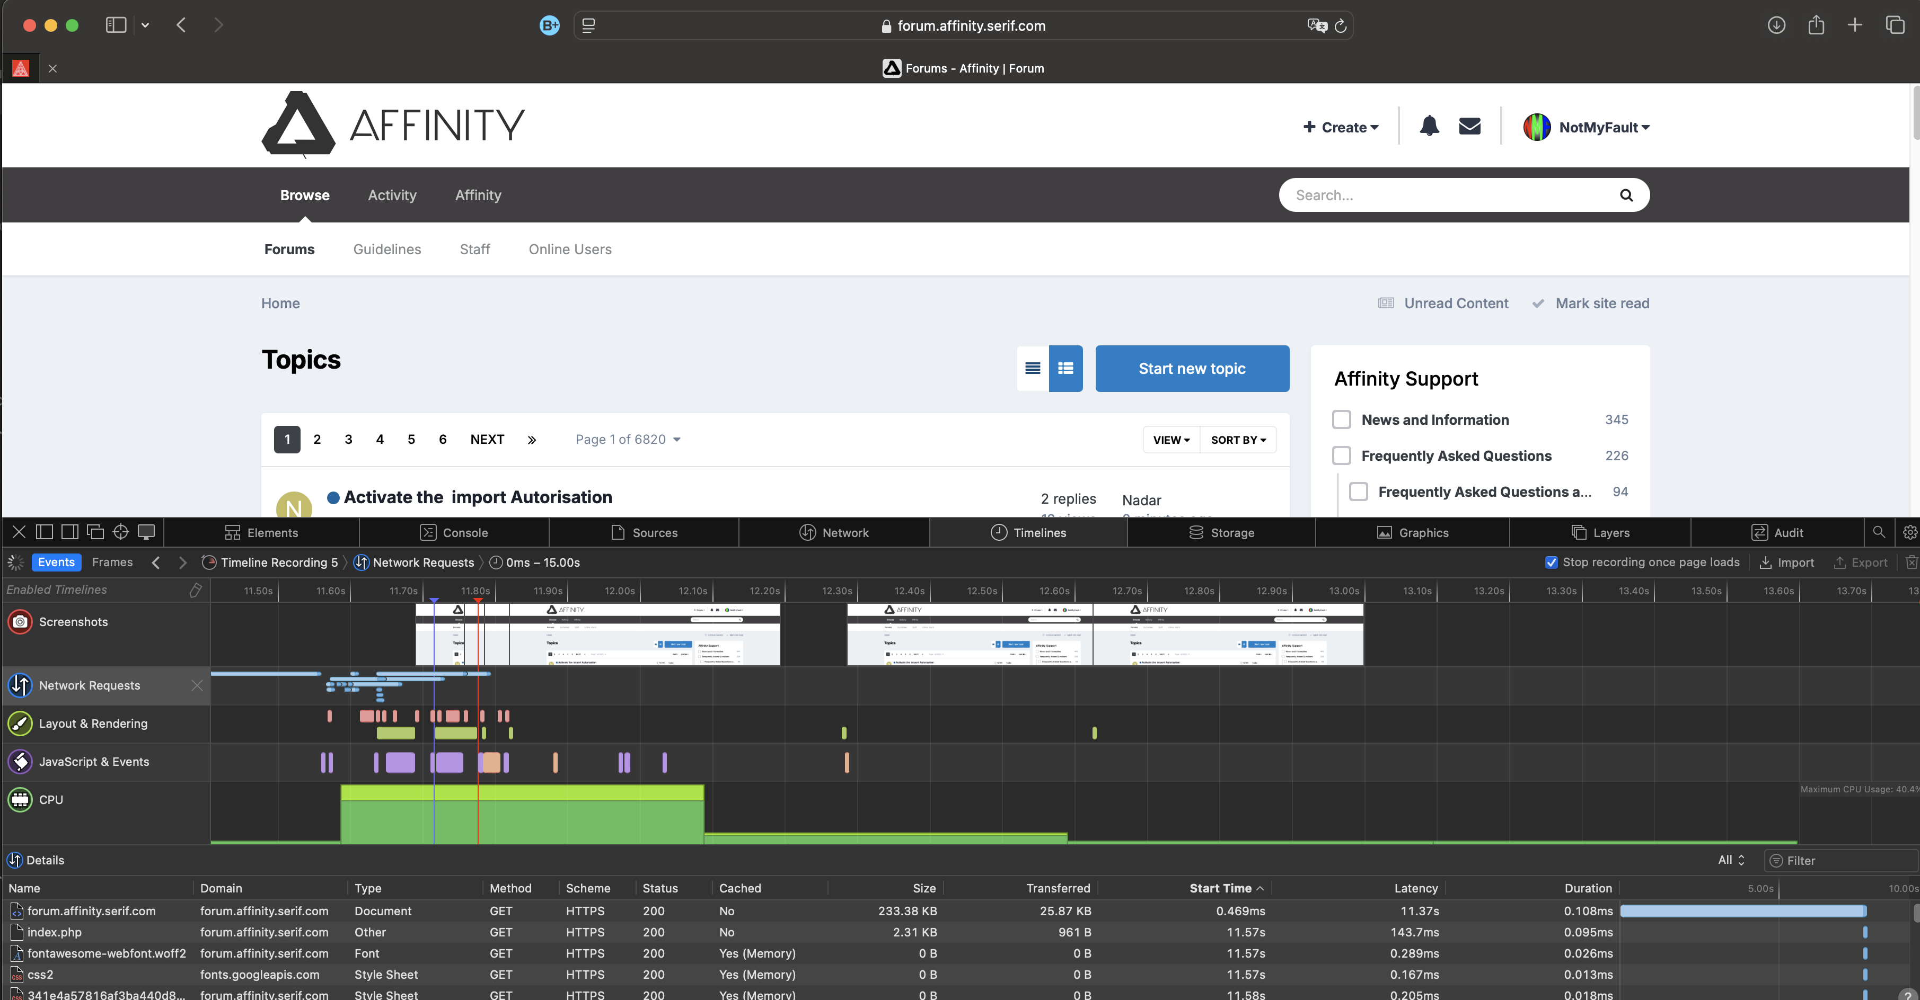
Task: Toggle Stop recording once page loads
Action: click(1551, 562)
